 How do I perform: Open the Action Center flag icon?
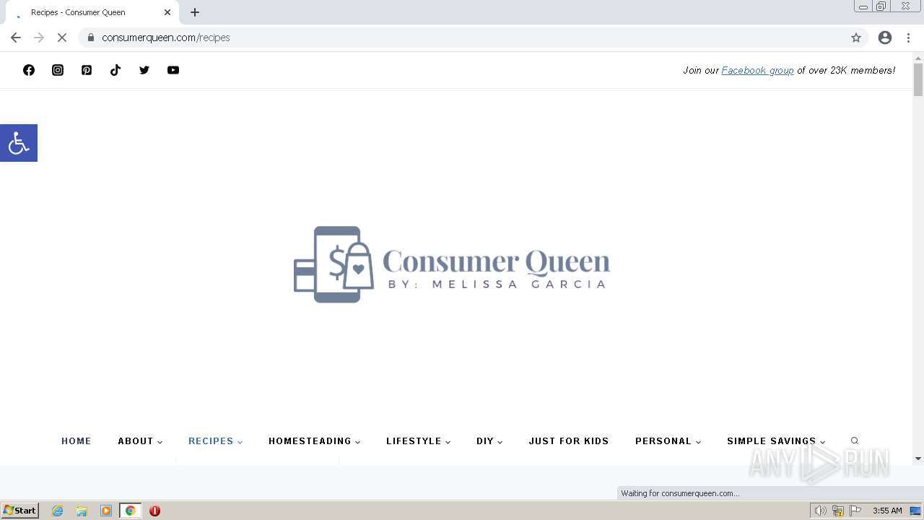click(x=855, y=511)
